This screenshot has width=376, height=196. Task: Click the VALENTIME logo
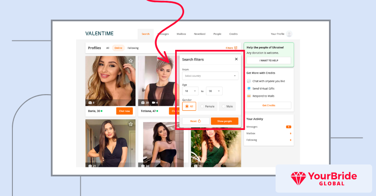point(99,34)
